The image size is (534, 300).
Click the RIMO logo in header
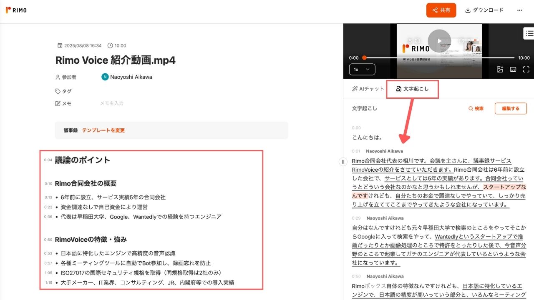(16, 10)
